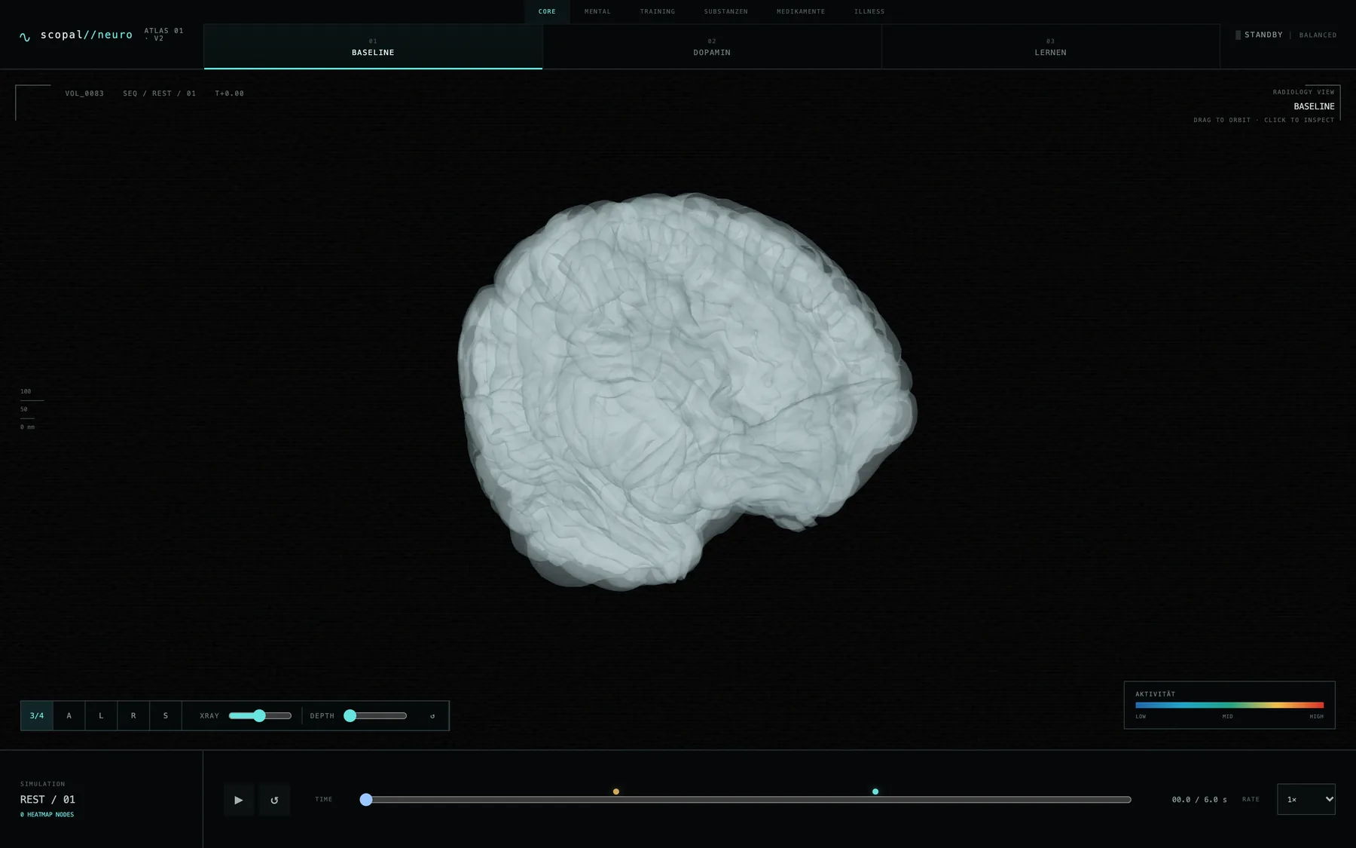The height and width of the screenshot is (848, 1356).
Task: Select the 03 LERNEN scenario tab
Action: pyautogui.click(x=1051, y=47)
